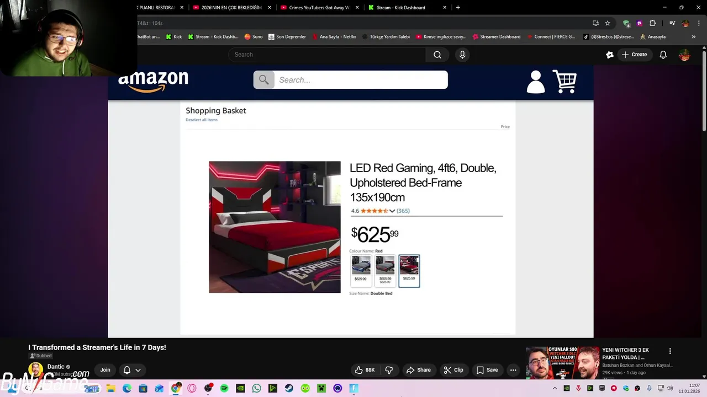Click the Amazon Search... input field
This screenshot has height=397, width=707.
pyautogui.click(x=361, y=80)
